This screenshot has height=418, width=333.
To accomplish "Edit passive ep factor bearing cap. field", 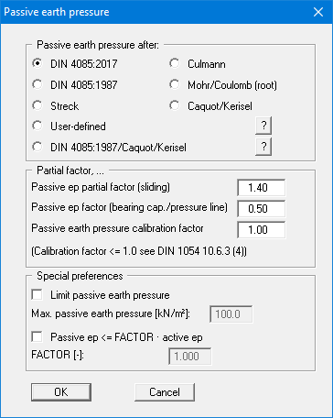I will coord(262,209).
